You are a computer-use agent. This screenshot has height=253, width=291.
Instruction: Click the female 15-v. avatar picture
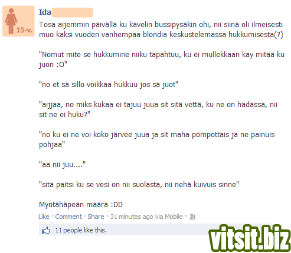(18, 21)
